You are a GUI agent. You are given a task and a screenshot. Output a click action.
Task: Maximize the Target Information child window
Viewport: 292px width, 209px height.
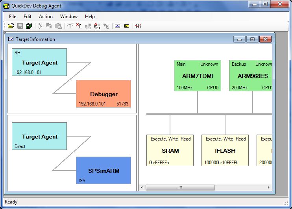point(252,39)
